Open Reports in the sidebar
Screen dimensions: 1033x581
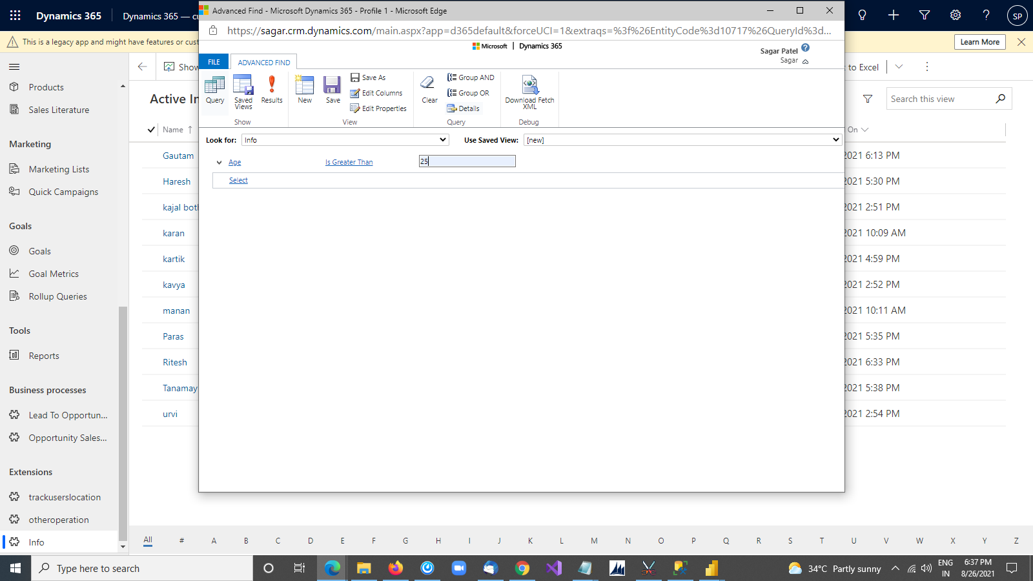pos(44,356)
